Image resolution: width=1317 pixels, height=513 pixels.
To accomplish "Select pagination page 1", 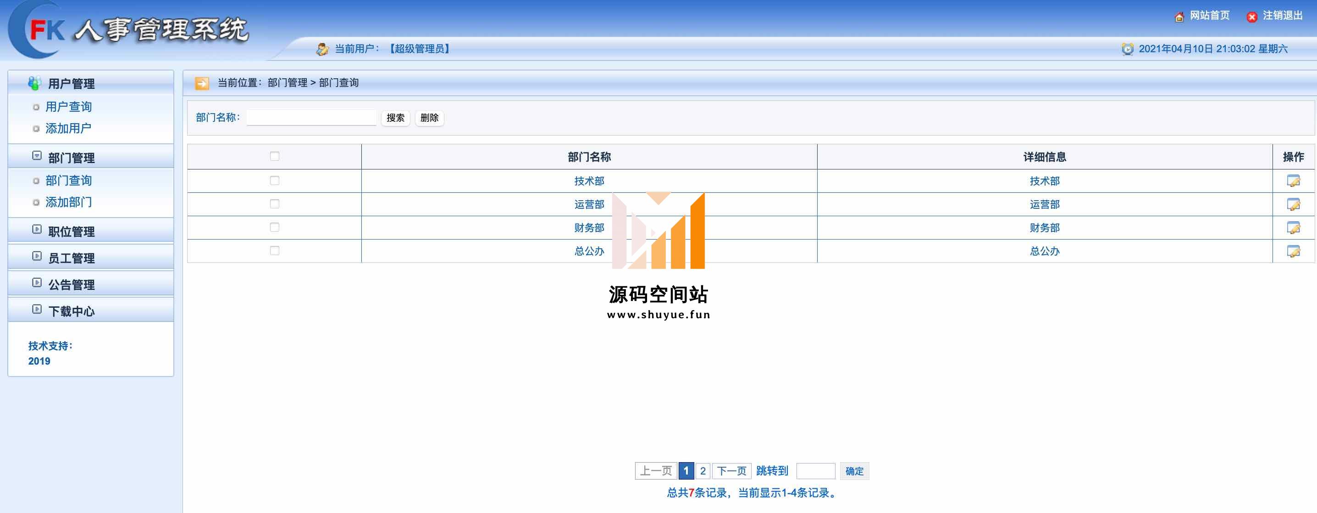I will click(686, 471).
